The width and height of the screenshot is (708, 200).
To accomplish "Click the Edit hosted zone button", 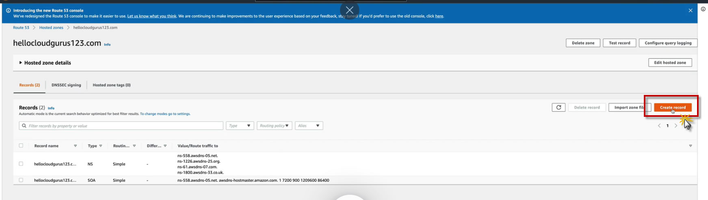I will tap(670, 62).
